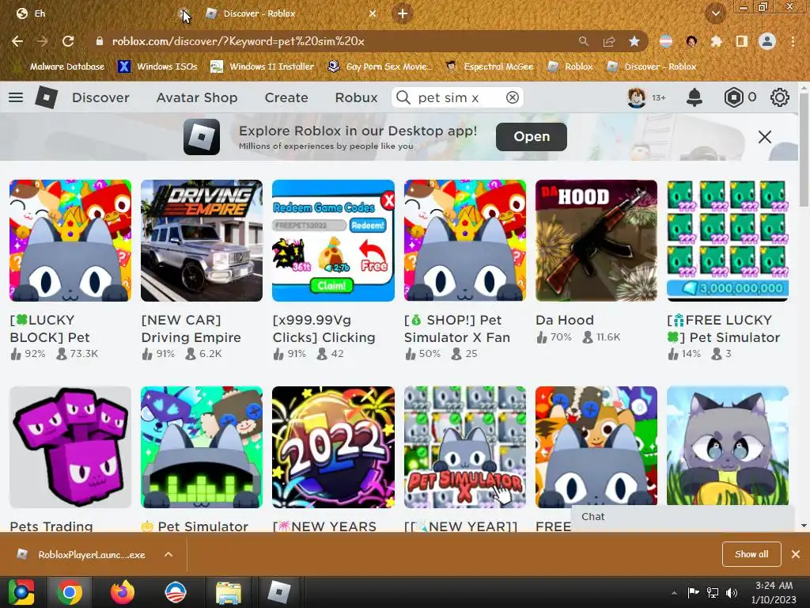This screenshot has height=608, width=810.
Task: Open the Robux menu item
Action: pos(357,97)
